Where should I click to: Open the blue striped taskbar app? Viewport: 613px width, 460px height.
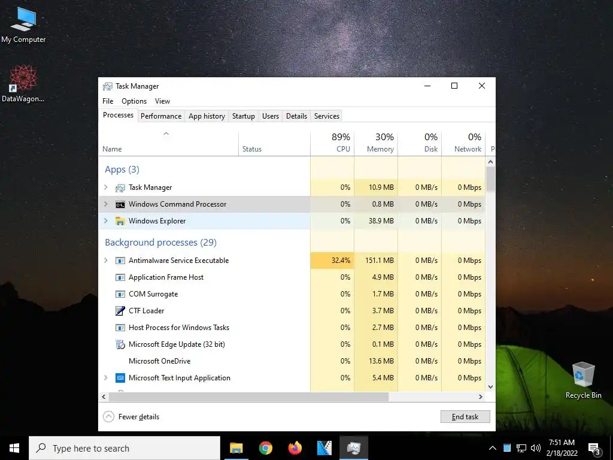tap(324, 448)
